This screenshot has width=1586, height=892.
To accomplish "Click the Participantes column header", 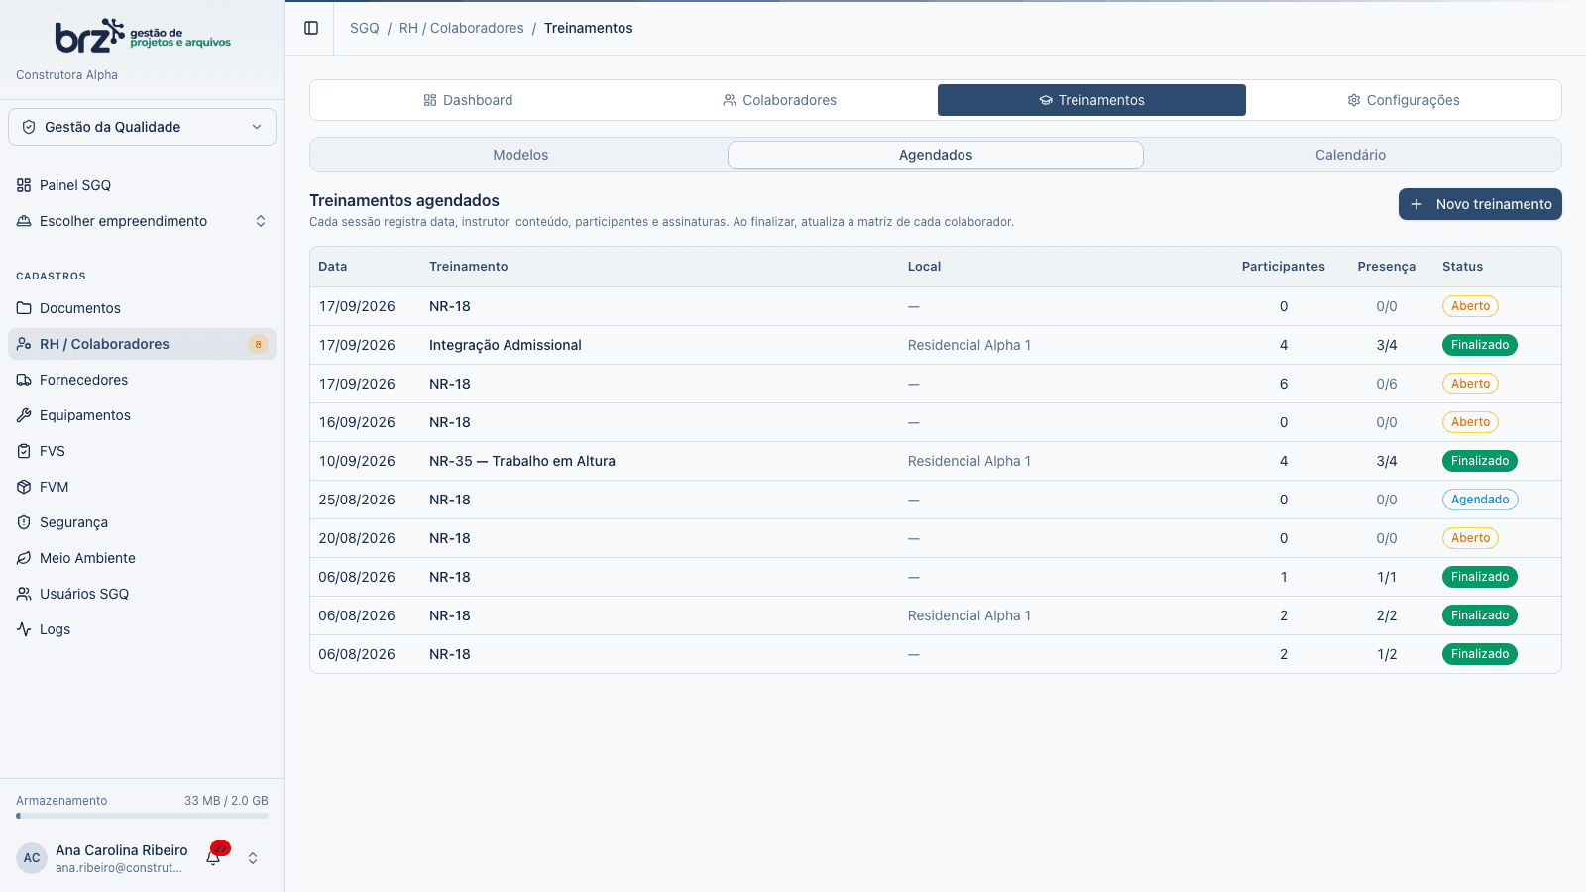I will (x=1283, y=267).
